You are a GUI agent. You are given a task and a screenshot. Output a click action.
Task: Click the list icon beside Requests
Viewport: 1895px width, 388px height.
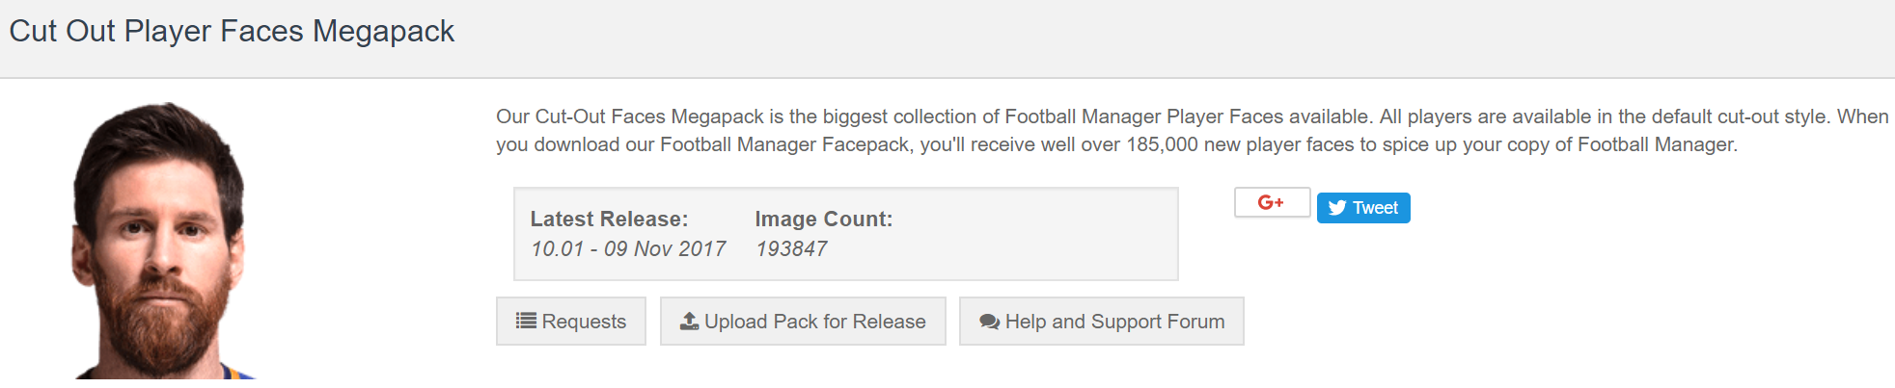pyautogui.click(x=526, y=321)
